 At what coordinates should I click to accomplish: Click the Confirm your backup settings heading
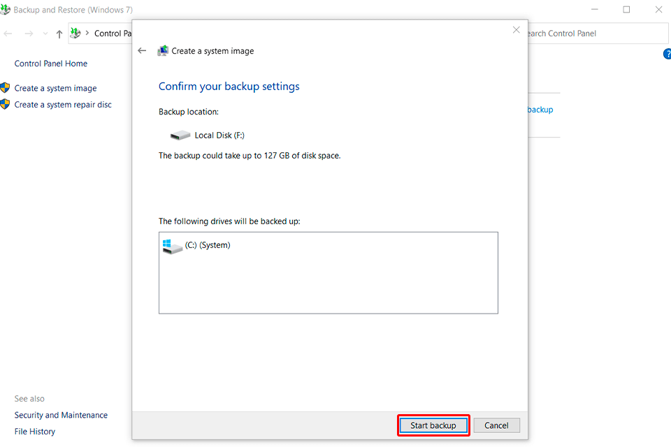[x=229, y=87]
